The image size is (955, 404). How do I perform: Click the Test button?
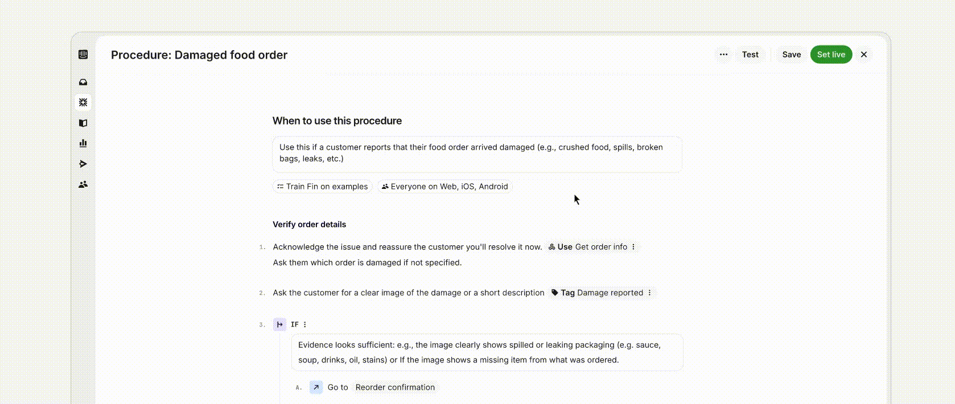pos(750,55)
